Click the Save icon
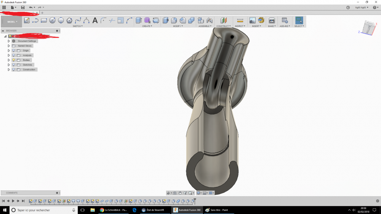381x214 pixels. point(23,8)
